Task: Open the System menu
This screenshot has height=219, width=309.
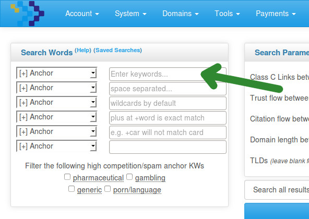Action: click(130, 14)
